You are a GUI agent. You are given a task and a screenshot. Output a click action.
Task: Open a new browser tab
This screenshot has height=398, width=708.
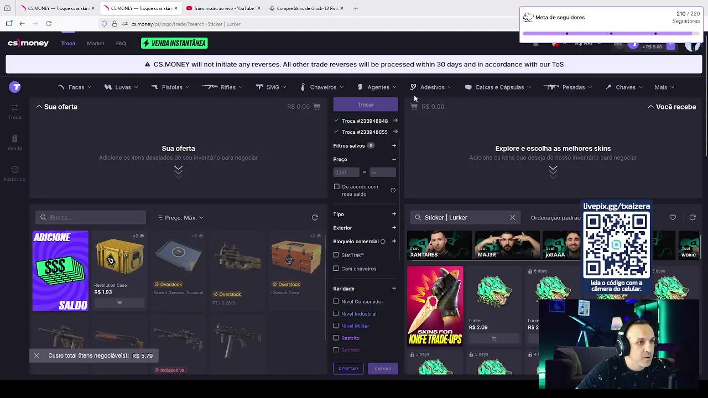(356, 8)
